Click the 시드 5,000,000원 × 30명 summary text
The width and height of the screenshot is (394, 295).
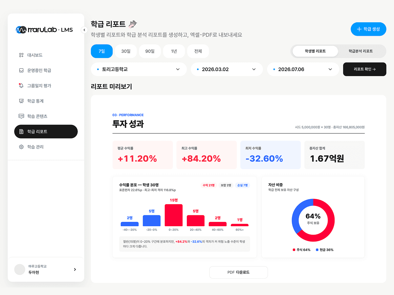[330, 127]
